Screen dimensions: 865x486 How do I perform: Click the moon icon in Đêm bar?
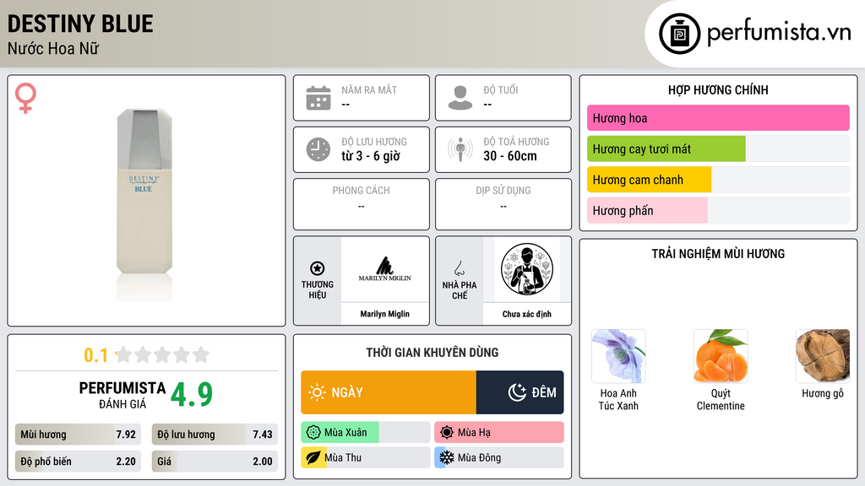(517, 392)
